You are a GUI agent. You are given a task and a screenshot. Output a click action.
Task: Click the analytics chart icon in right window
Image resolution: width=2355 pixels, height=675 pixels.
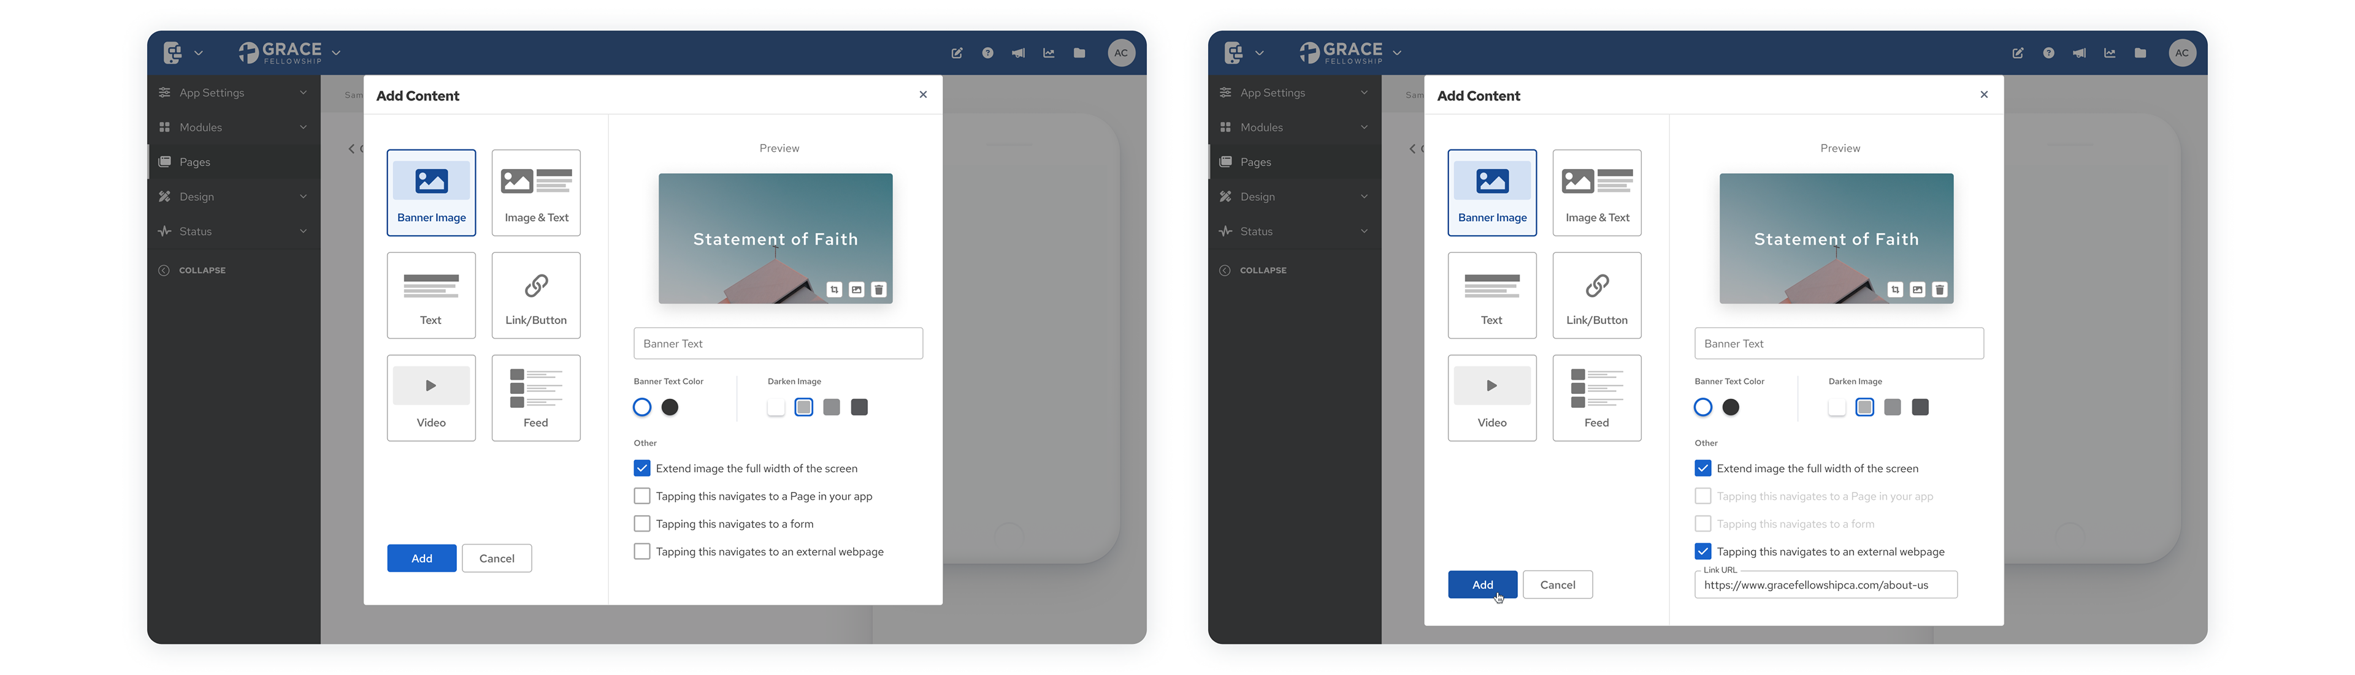coord(2109,53)
